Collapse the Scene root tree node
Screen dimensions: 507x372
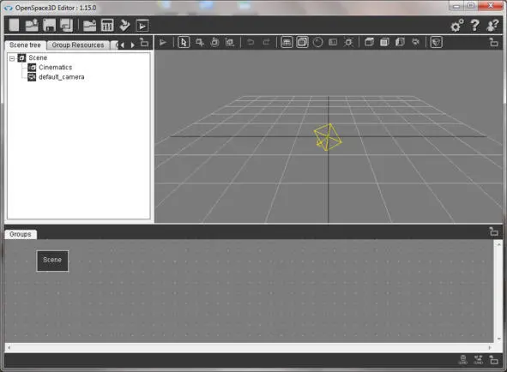12,58
